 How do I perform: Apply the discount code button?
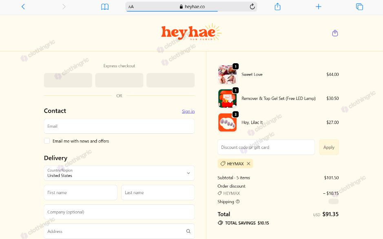click(329, 147)
